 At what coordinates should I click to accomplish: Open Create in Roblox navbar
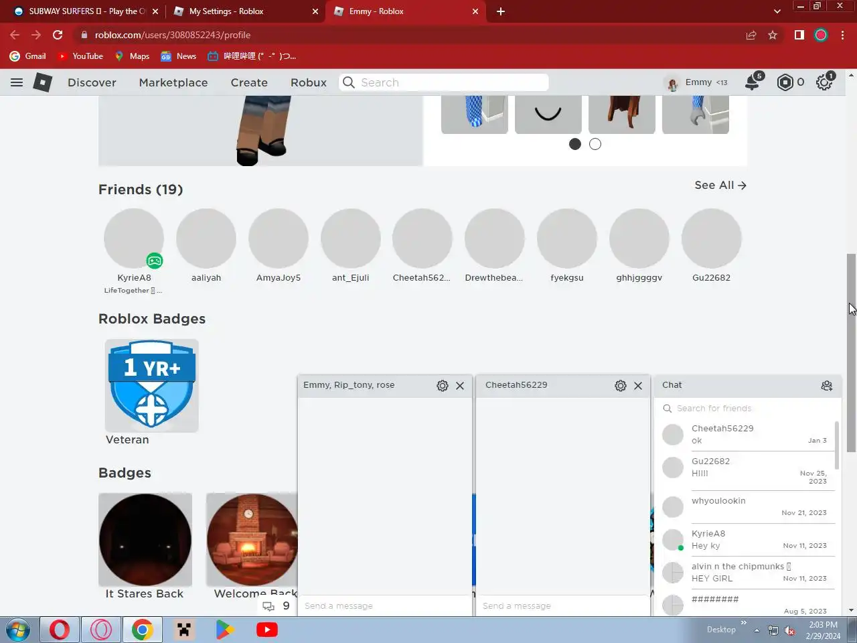249,82
